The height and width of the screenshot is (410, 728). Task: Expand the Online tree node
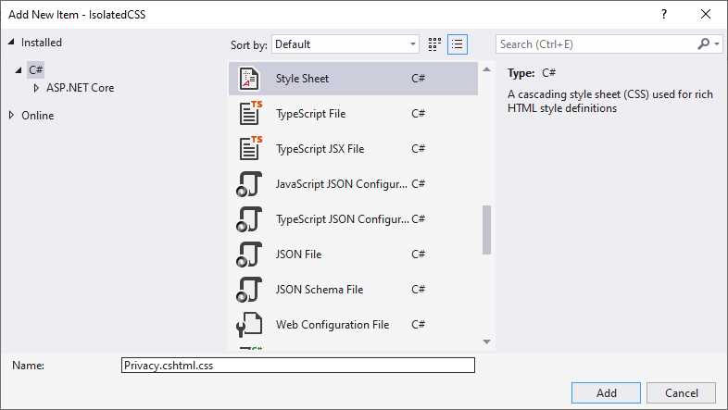pos(12,115)
